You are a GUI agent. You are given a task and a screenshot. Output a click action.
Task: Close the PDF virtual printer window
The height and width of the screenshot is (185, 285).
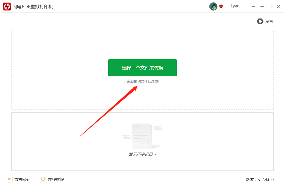278,7
